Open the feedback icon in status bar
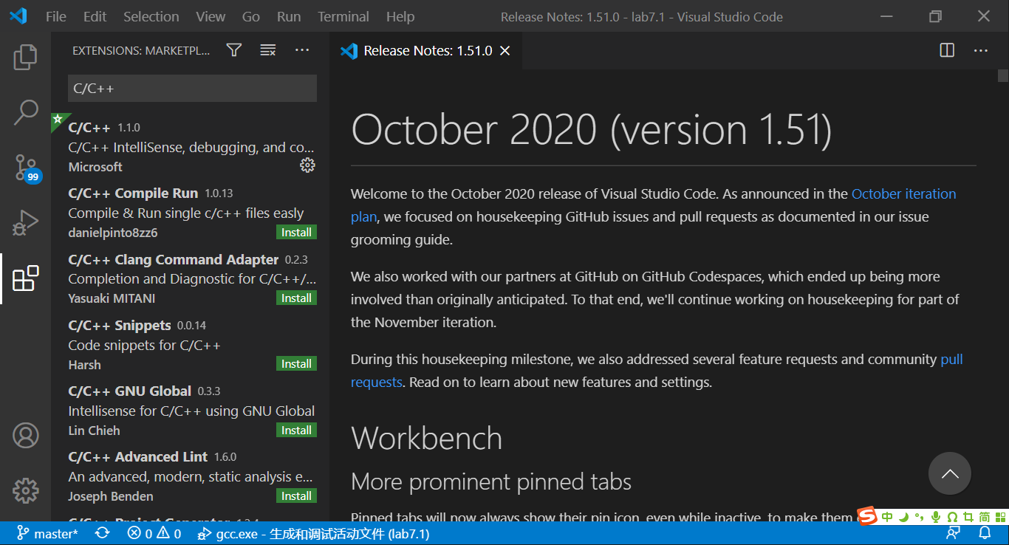1009x545 pixels. [x=954, y=533]
